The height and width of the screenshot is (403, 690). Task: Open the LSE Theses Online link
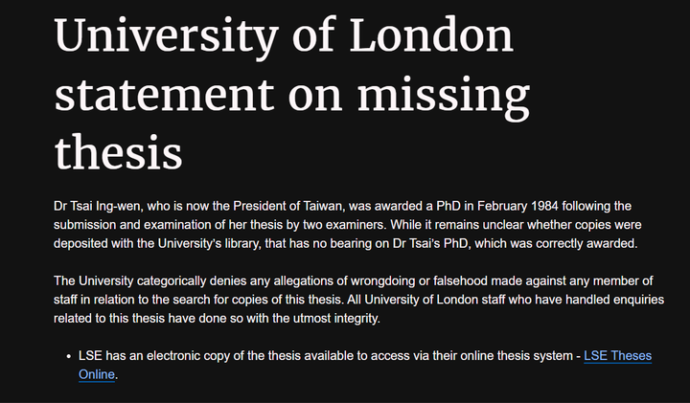click(617, 355)
